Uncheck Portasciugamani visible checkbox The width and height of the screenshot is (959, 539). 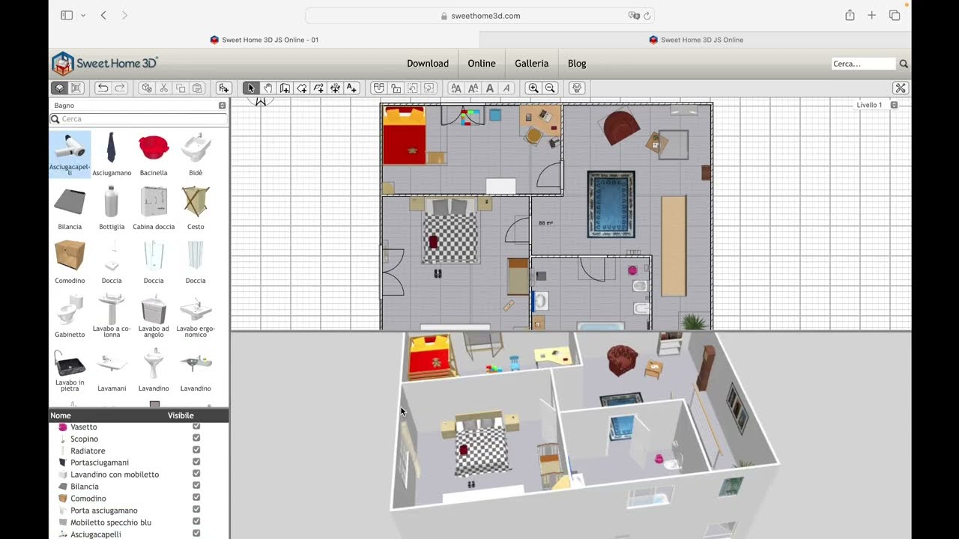[196, 463]
